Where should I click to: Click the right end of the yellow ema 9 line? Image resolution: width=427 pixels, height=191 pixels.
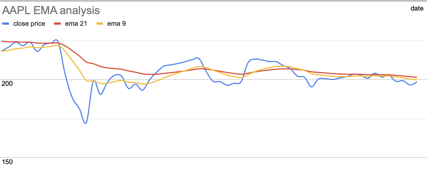417,80
